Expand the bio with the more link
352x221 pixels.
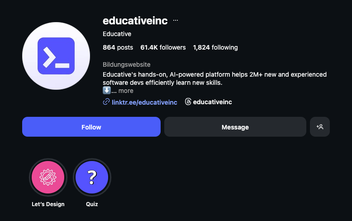click(x=126, y=91)
